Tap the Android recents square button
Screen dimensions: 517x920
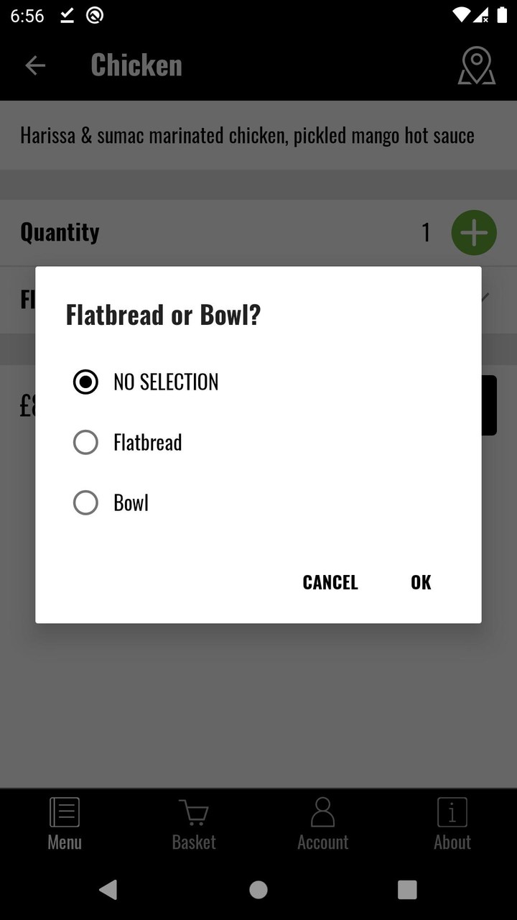tap(407, 890)
